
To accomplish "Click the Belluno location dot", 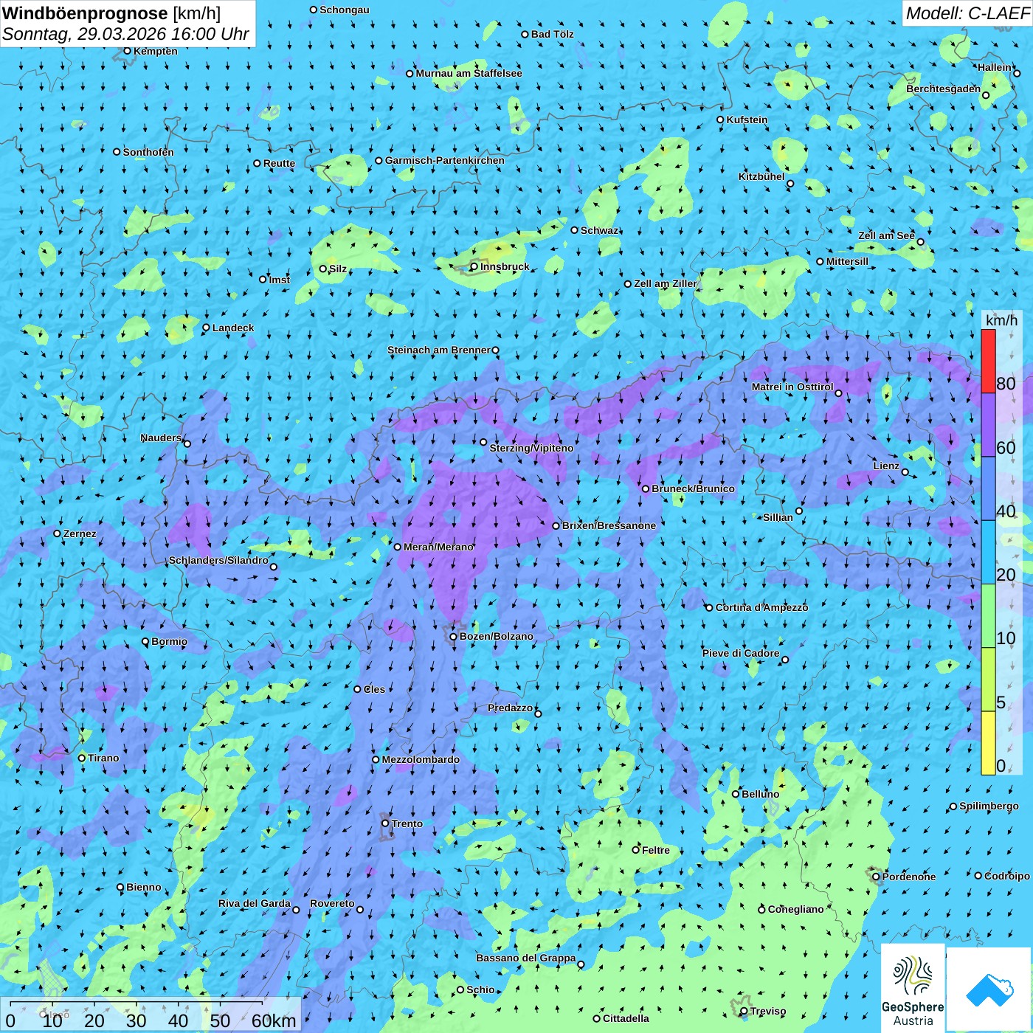I will tap(736, 794).
